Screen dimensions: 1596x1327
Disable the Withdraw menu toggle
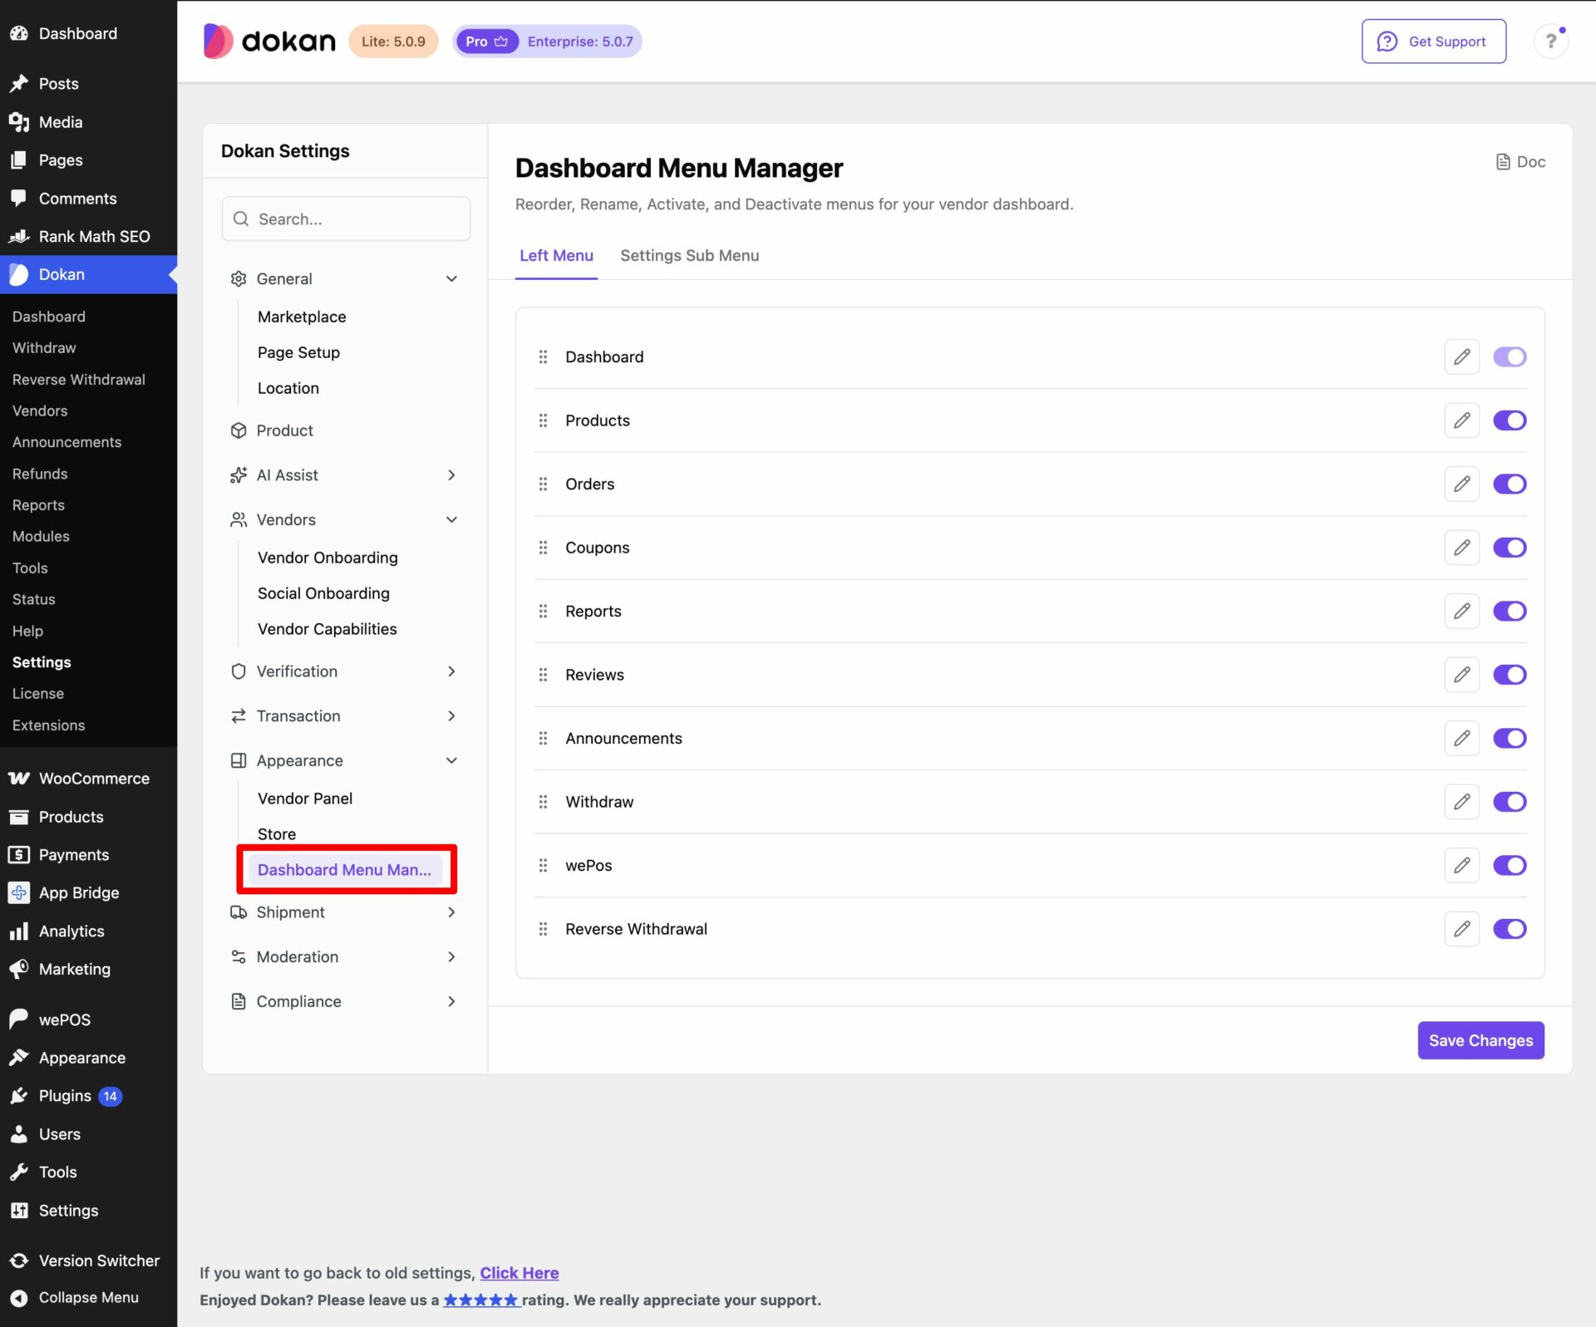[x=1510, y=802]
